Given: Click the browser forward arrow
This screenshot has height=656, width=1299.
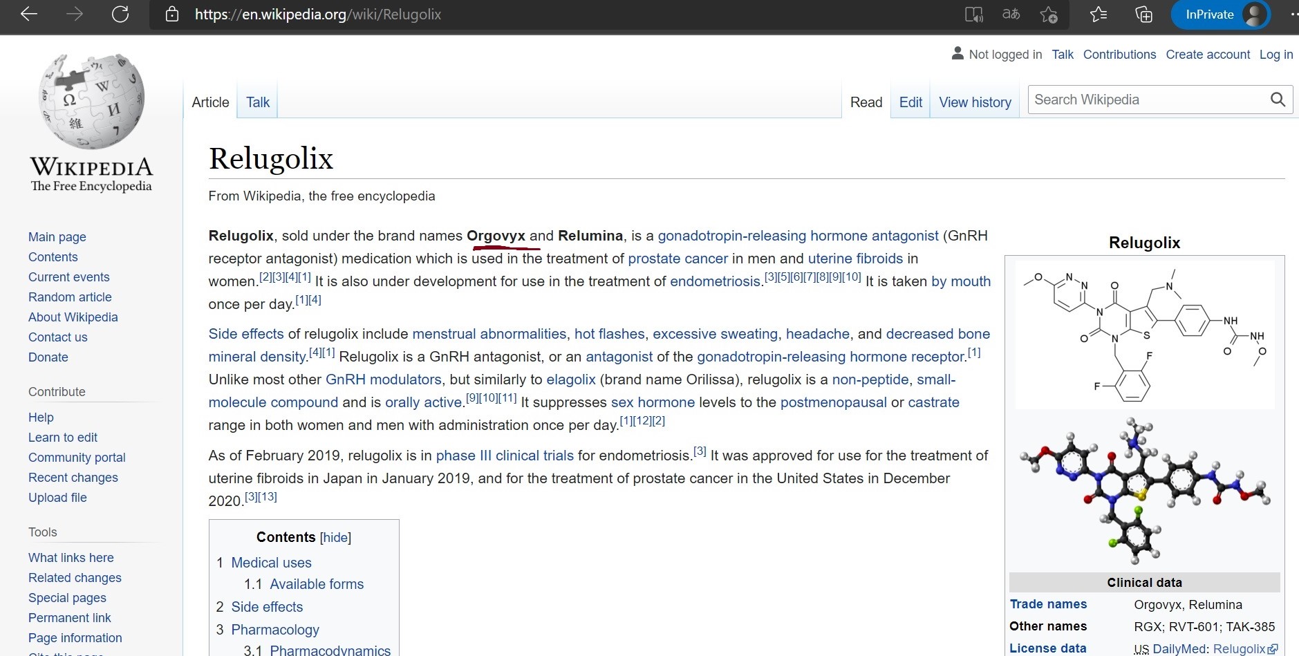Looking at the screenshot, I should tap(75, 15).
